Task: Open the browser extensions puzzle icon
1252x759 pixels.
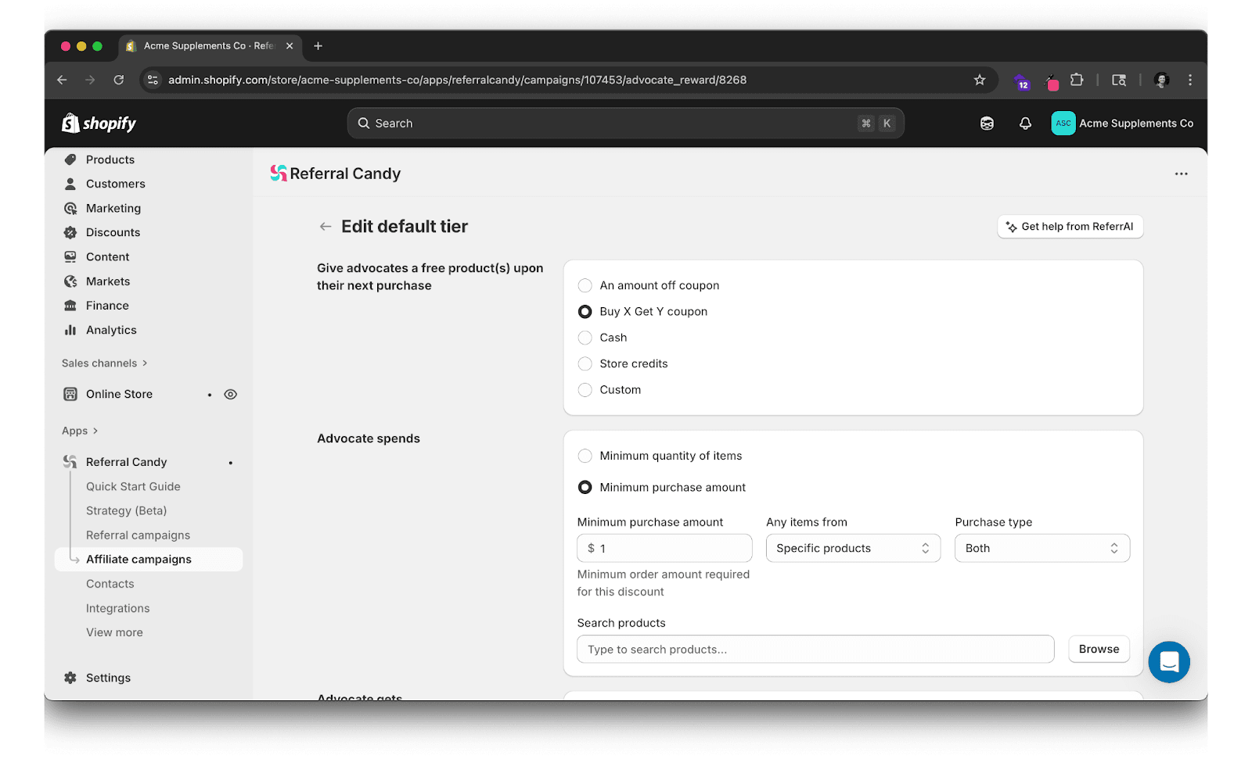Action: [x=1077, y=80]
